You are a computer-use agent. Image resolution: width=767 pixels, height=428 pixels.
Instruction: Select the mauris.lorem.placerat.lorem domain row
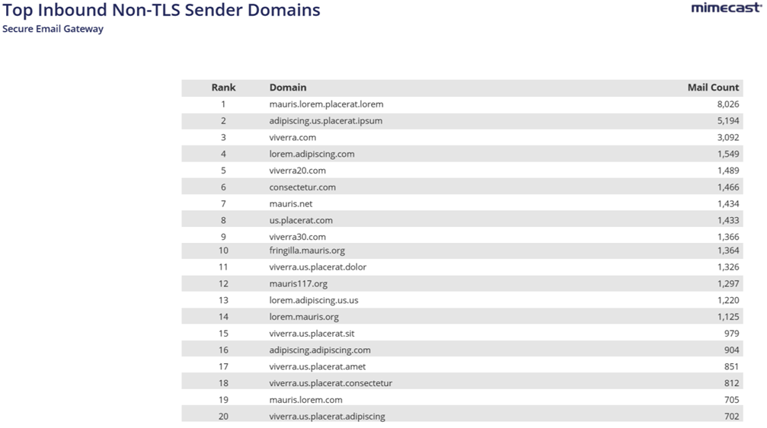[326, 104]
